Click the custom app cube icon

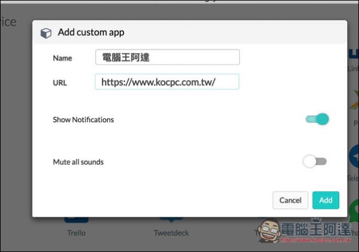click(x=46, y=33)
